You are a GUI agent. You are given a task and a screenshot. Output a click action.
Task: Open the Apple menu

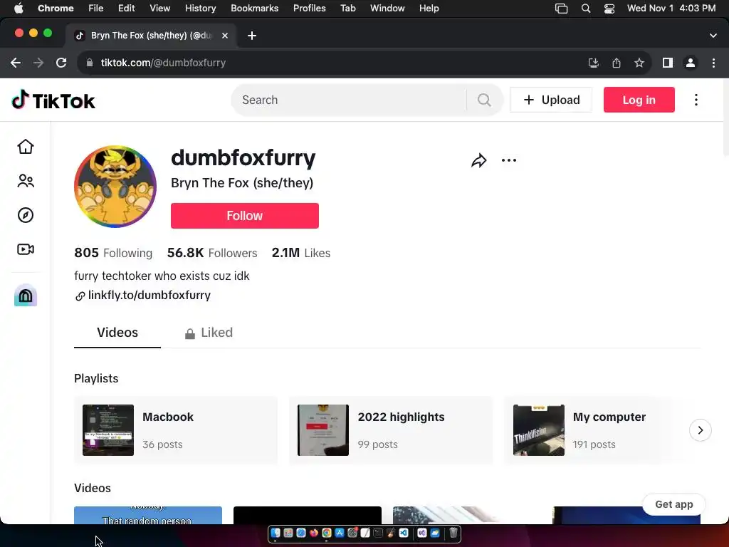(19, 8)
